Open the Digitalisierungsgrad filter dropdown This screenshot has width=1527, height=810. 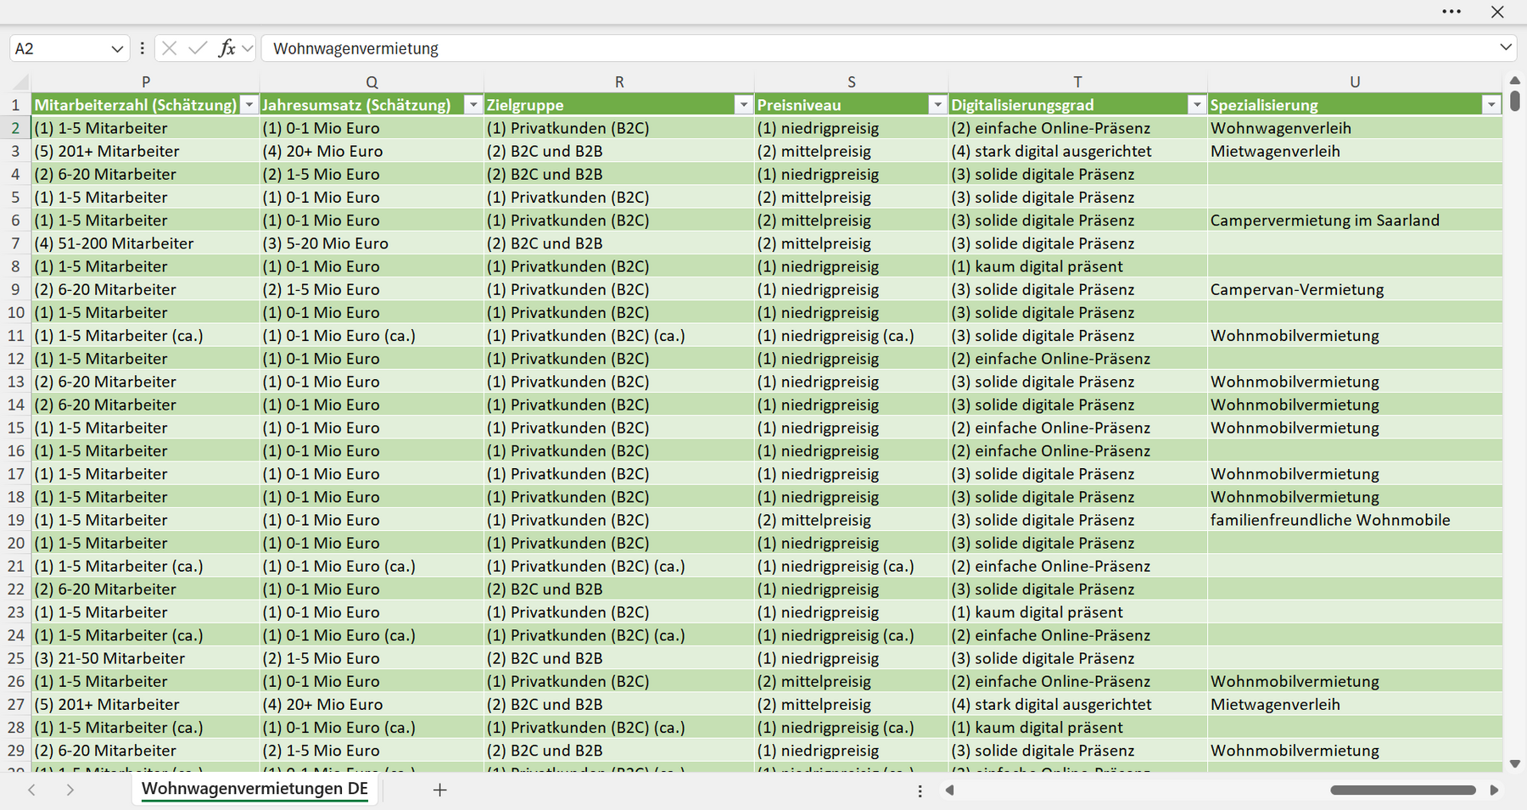1197,105
